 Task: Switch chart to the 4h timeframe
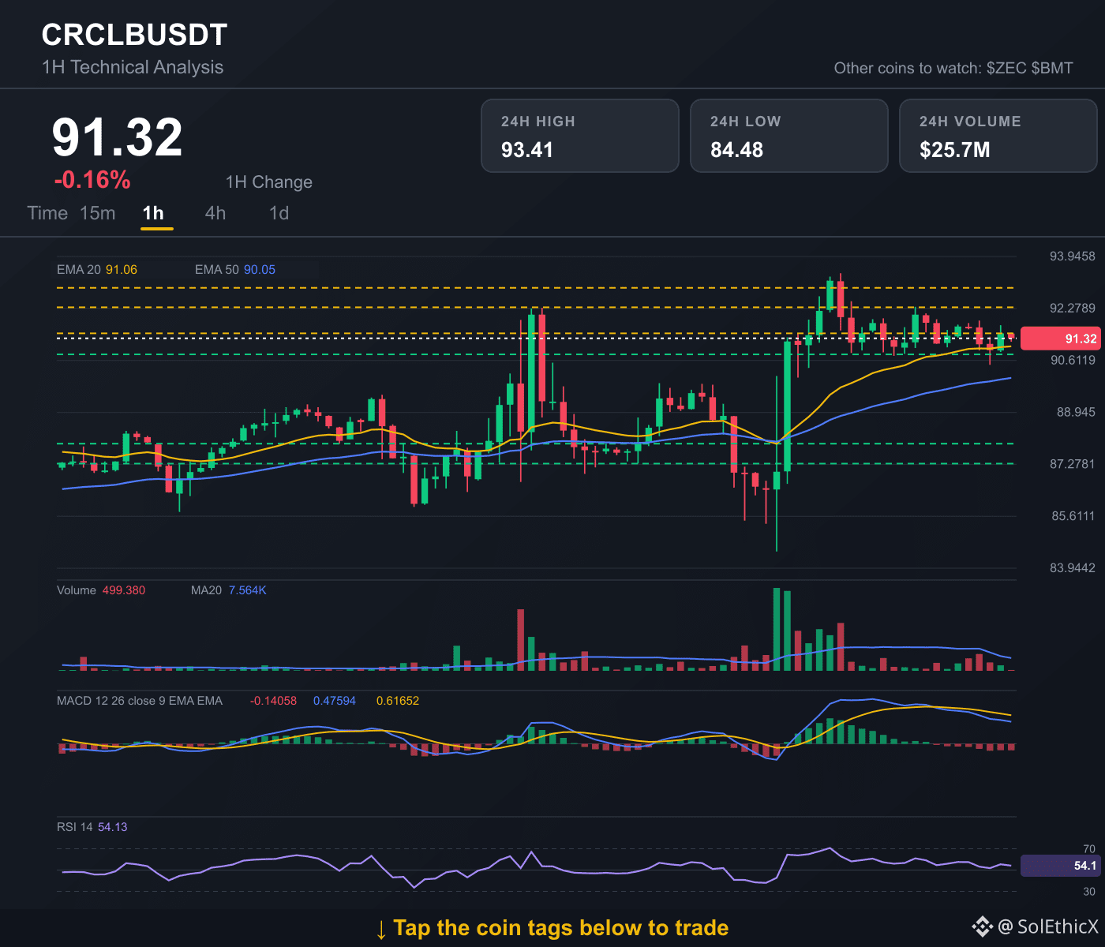pos(215,213)
